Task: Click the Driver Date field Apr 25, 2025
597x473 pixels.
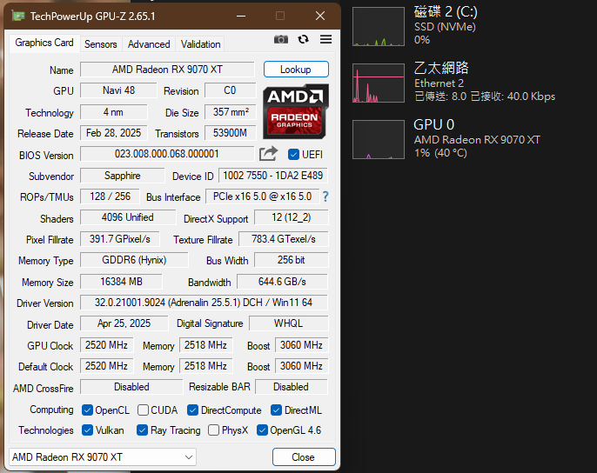Action: click(x=124, y=323)
